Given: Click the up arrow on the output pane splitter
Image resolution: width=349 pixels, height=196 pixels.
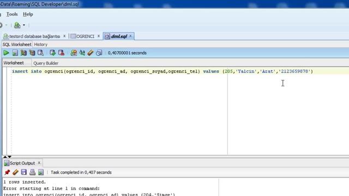Looking at the screenshot, I should coord(5,157).
